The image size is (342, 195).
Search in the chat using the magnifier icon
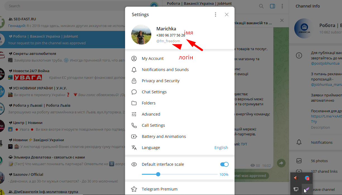tap(261, 6)
